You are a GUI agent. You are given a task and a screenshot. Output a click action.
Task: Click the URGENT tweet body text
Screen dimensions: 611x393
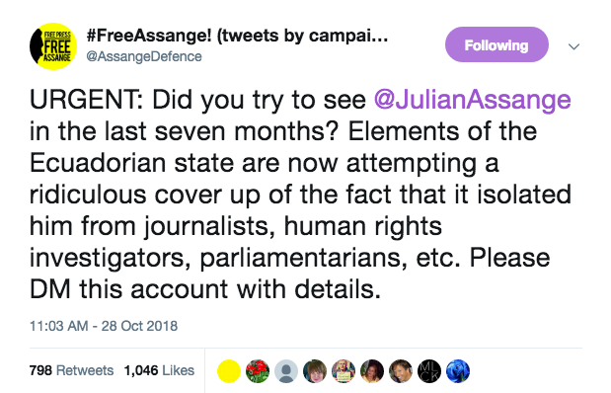pyautogui.click(x=300, y=195)
